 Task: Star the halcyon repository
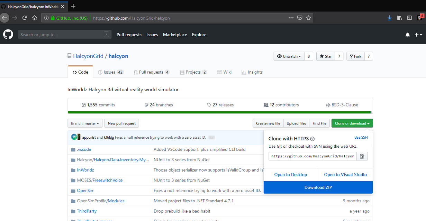[326, 56]
